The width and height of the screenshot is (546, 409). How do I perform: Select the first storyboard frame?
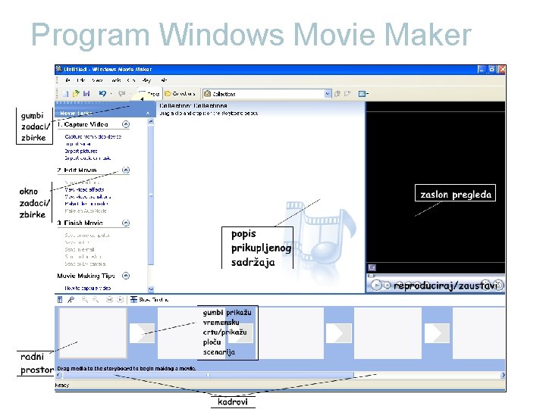tap(93, 333)
